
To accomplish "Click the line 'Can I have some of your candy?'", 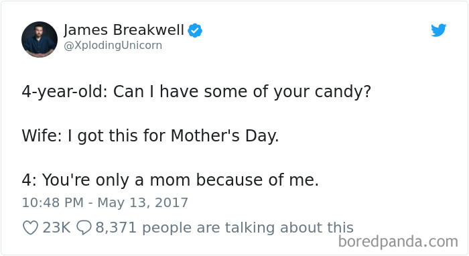I will [x=242, y=92].
